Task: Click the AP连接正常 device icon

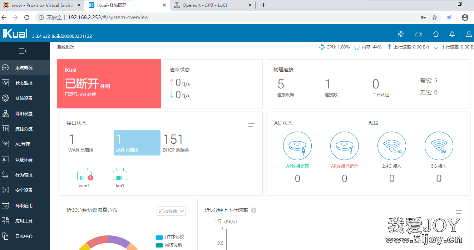Action: click(x=297, y=146)
